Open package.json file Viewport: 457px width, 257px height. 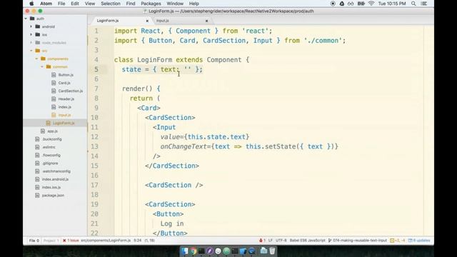click(x=53, y=196)
